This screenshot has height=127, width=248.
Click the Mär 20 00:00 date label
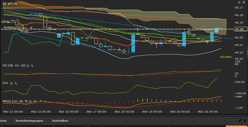[x=180, y=112]
